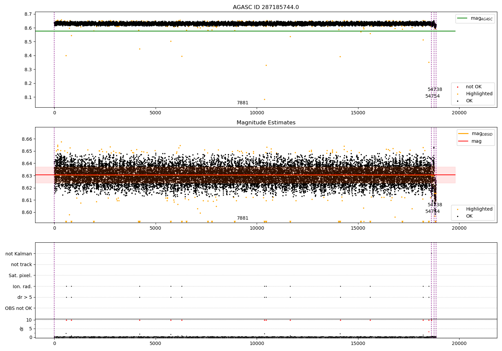Image resolution: width=502 pixels, height=351 pixels.
Task: Click the orange mag OBSID legend entry
Action: click(476, 134)
